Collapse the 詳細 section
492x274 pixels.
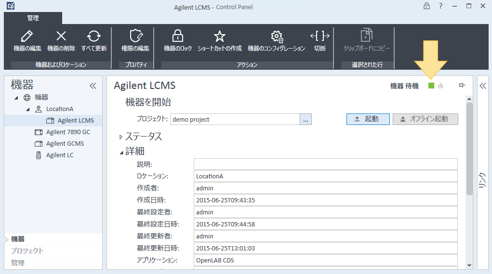point(121,152)
